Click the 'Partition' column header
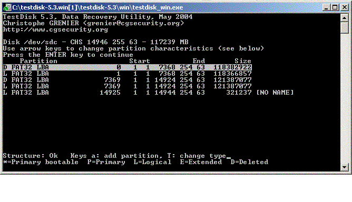 38,61
